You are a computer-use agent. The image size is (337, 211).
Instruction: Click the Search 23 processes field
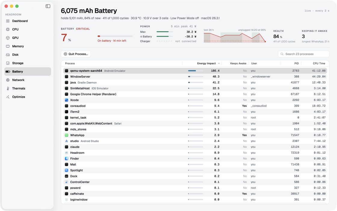304,54
